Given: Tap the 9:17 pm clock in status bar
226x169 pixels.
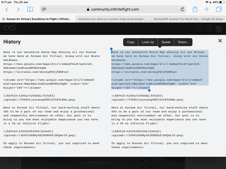Looking at the screenshot, I should tap(6, 2).
